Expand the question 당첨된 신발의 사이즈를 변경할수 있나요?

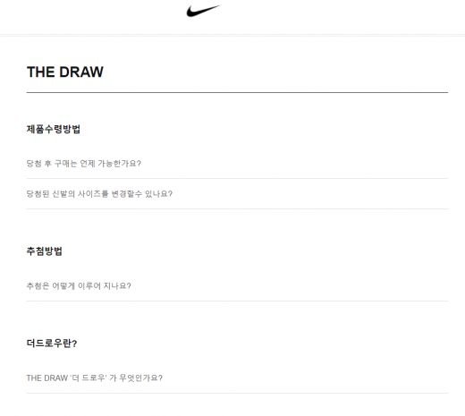coord(237,194)
